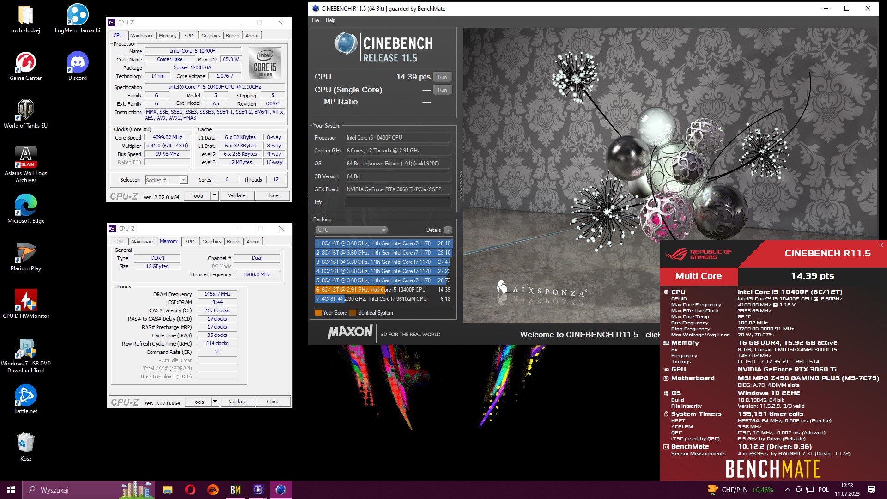Screen dimensions: 887x499
Task: Switch to Bench tab in top CPU-Z
Action: (x=233, y=36)
